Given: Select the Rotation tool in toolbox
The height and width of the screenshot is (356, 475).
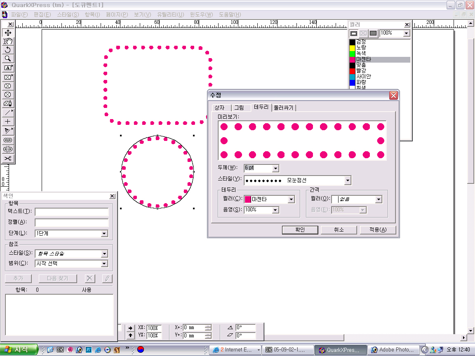Looking at the screenshot, I should (8, 50).
